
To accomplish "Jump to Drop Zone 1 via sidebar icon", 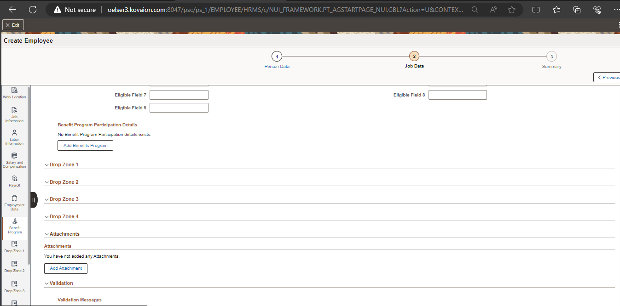I will 14,246.
